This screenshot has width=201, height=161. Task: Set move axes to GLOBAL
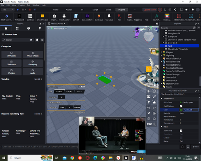[59, 92]
